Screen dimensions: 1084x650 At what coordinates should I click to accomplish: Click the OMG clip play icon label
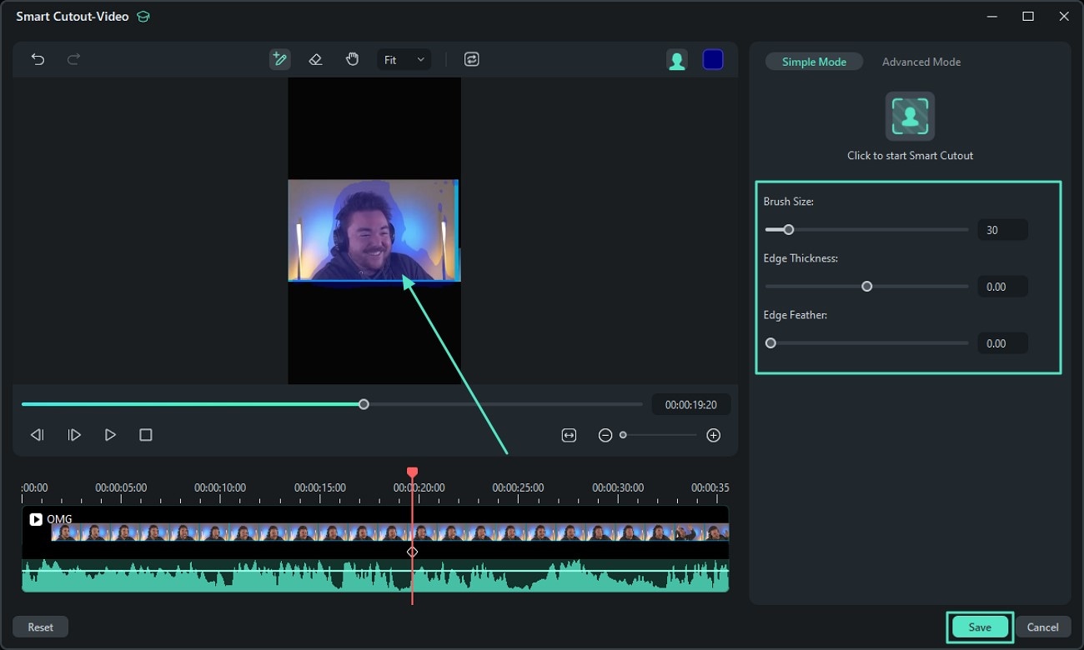click(36, 519)
